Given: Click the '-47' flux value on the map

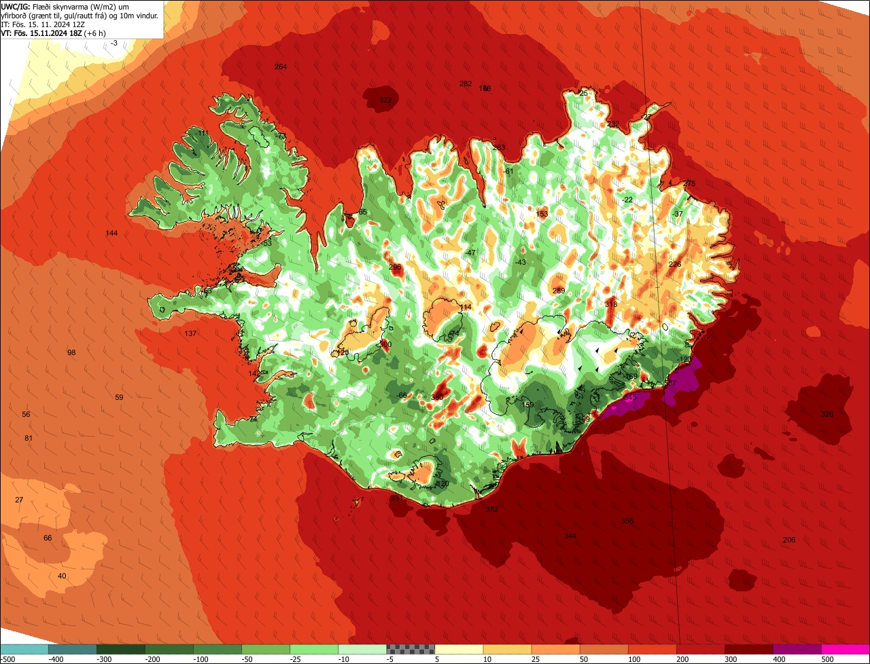Looking at the screenshot, I should click(470, 253).
